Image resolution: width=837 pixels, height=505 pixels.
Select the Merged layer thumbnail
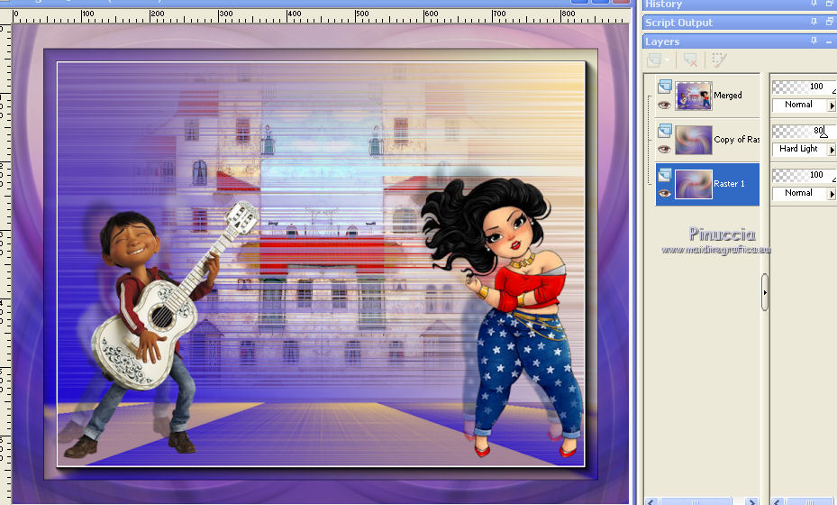[x=694, y=96]
